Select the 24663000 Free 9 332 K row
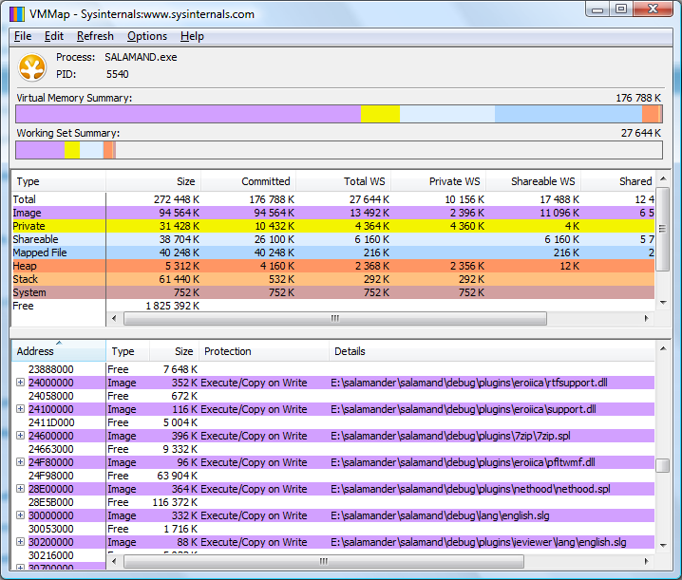The image size is (682, 580). [333, 449]
